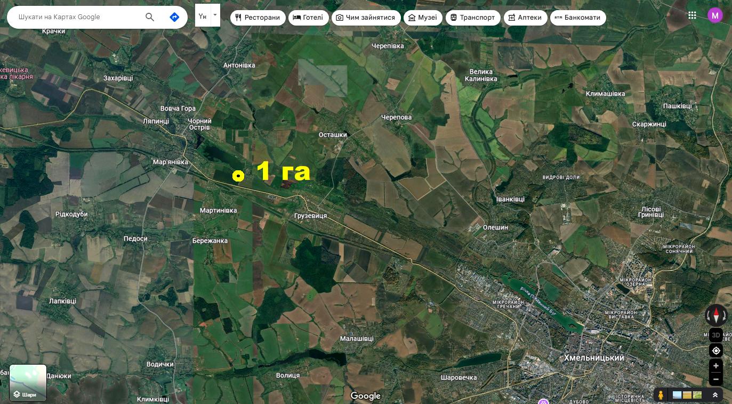
Task: Expand the imagery strip with double chevrons
Action: point(715,395)
